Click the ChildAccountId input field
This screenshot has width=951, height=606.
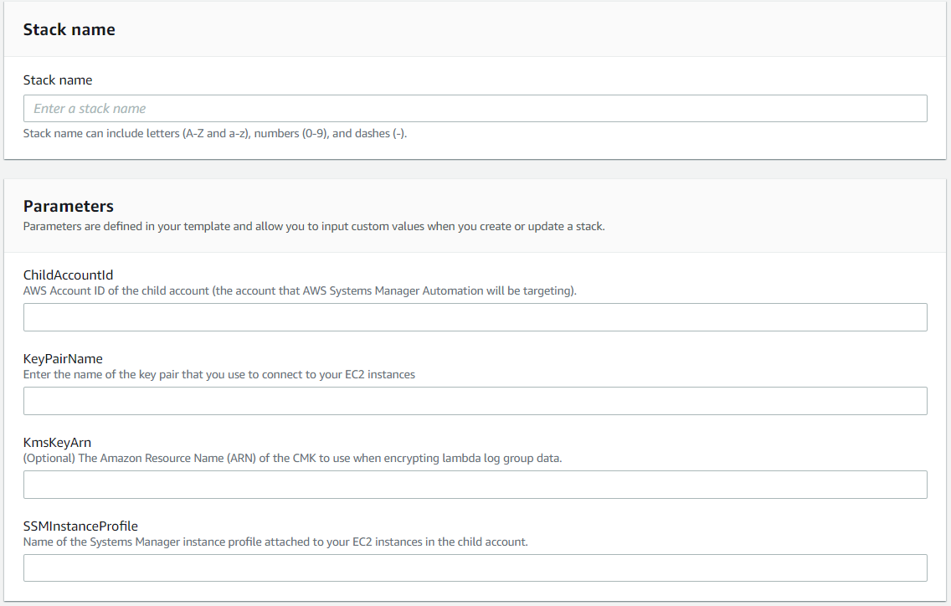click(x=475, y=317)
